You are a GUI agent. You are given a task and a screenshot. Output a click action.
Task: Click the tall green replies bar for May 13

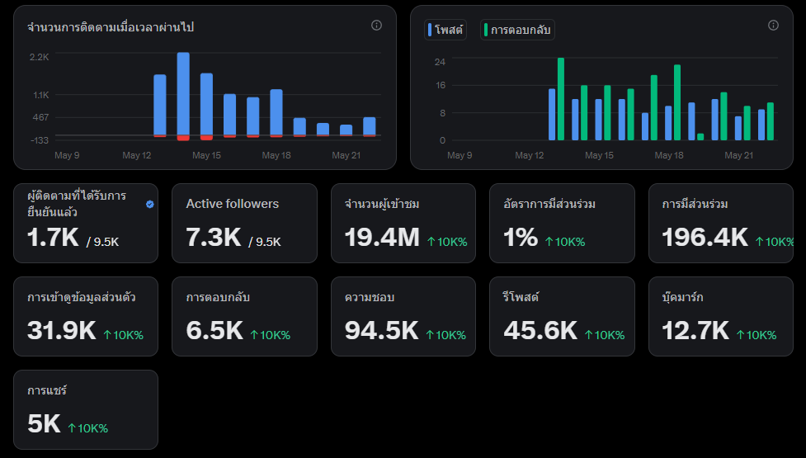561,99
